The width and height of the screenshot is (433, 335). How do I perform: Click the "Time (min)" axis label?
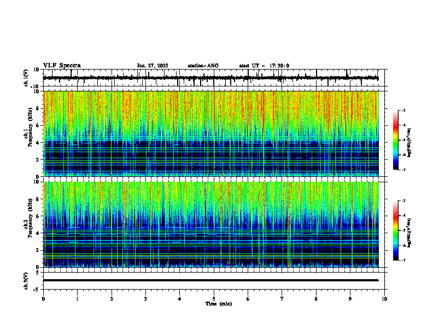click(x=219, y=304)
